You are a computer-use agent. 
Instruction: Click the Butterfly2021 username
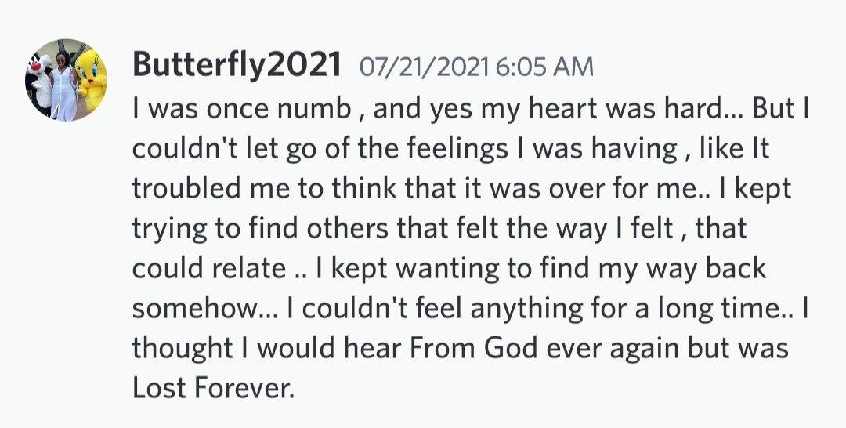coord(237,66)
